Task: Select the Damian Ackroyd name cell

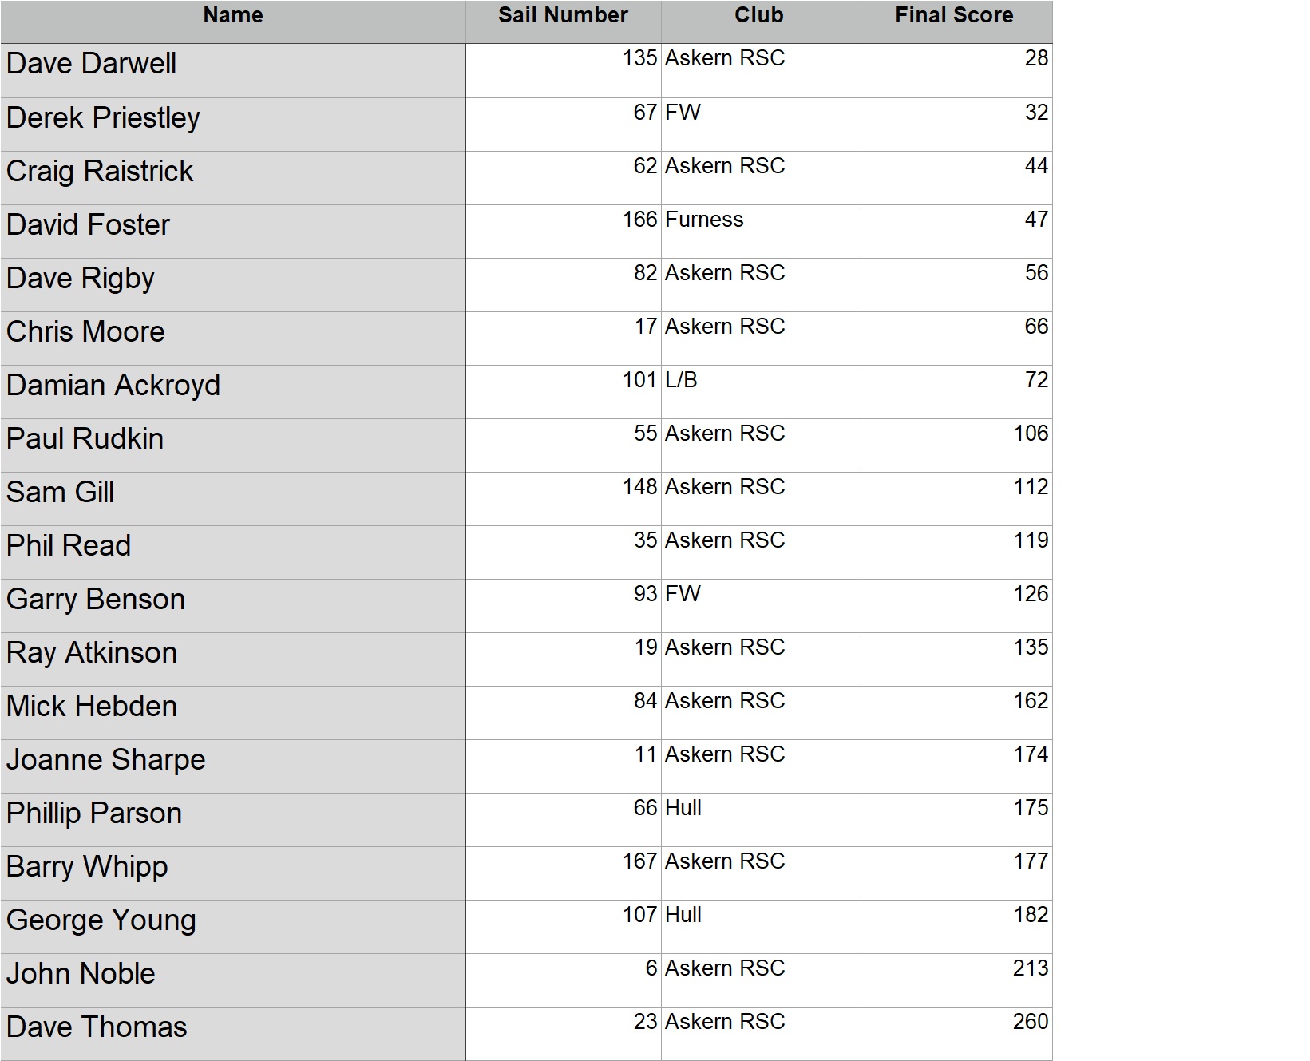Action: click(x=233, y=391)
